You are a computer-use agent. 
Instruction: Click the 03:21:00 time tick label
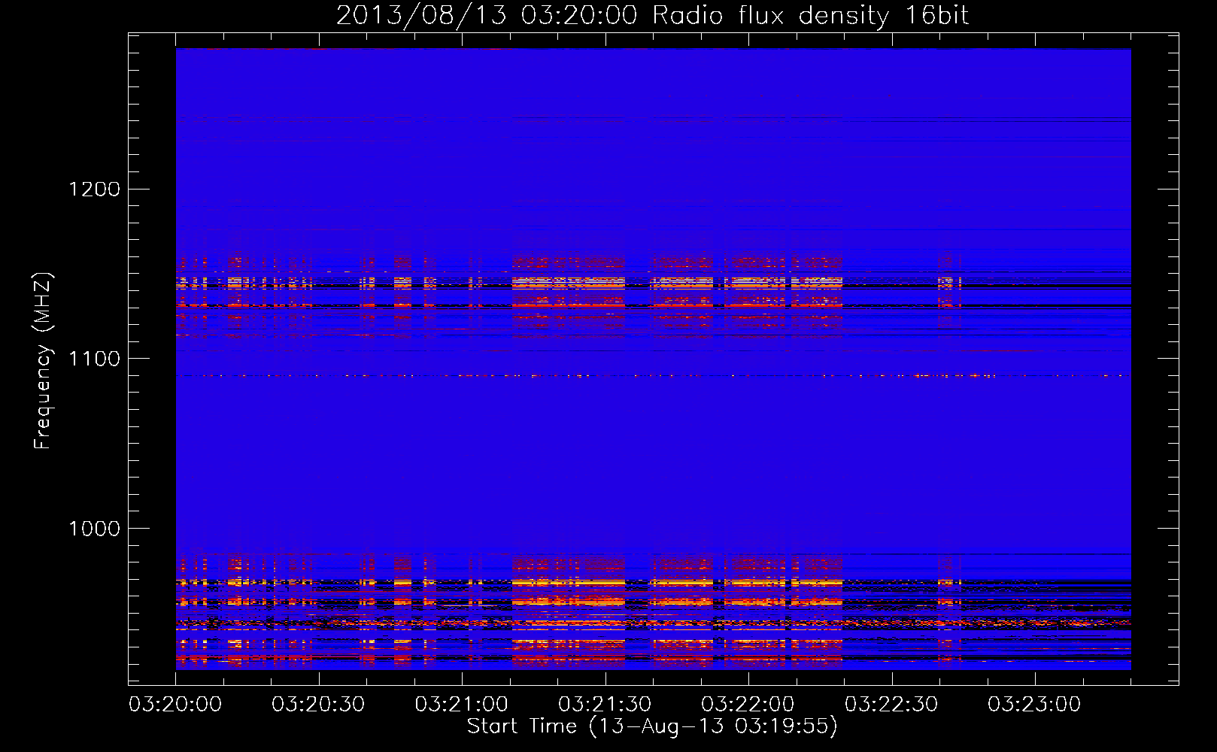462,704
